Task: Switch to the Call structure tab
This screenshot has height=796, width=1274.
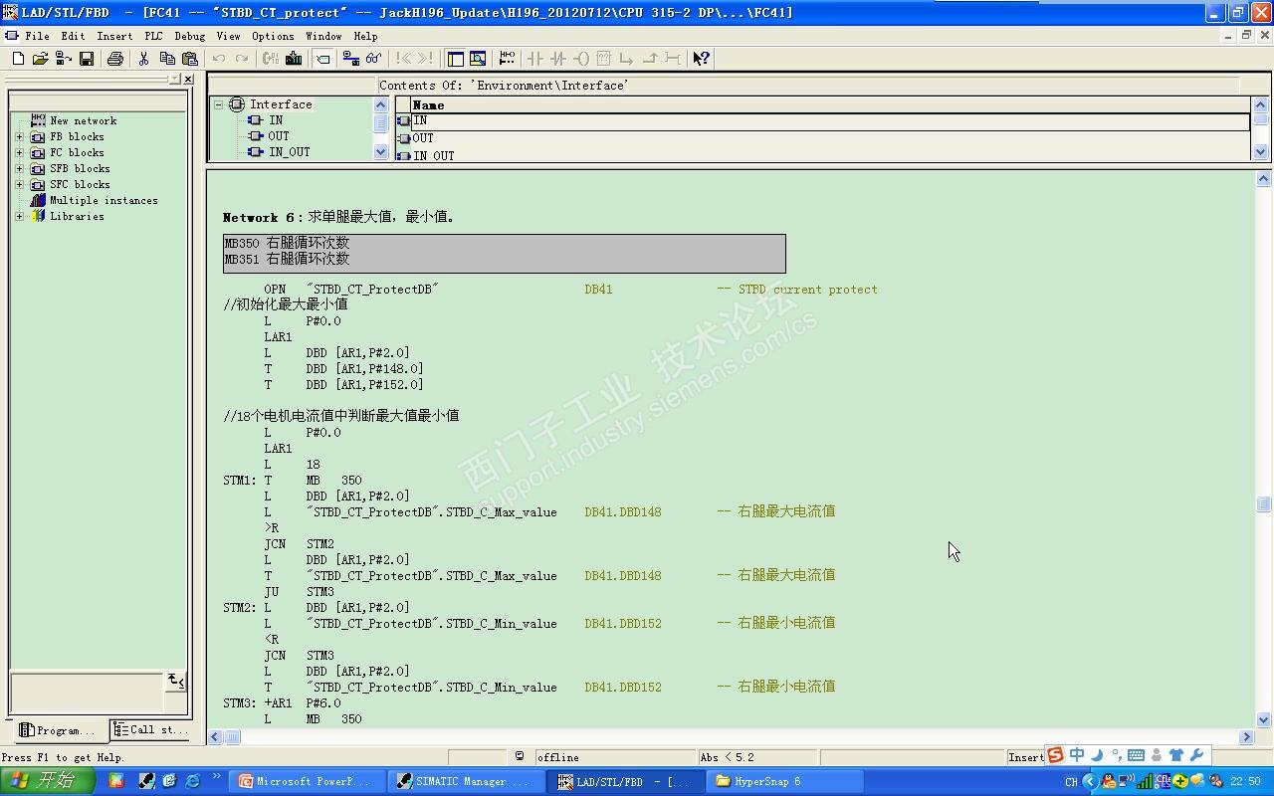Action: coord(150,730)
